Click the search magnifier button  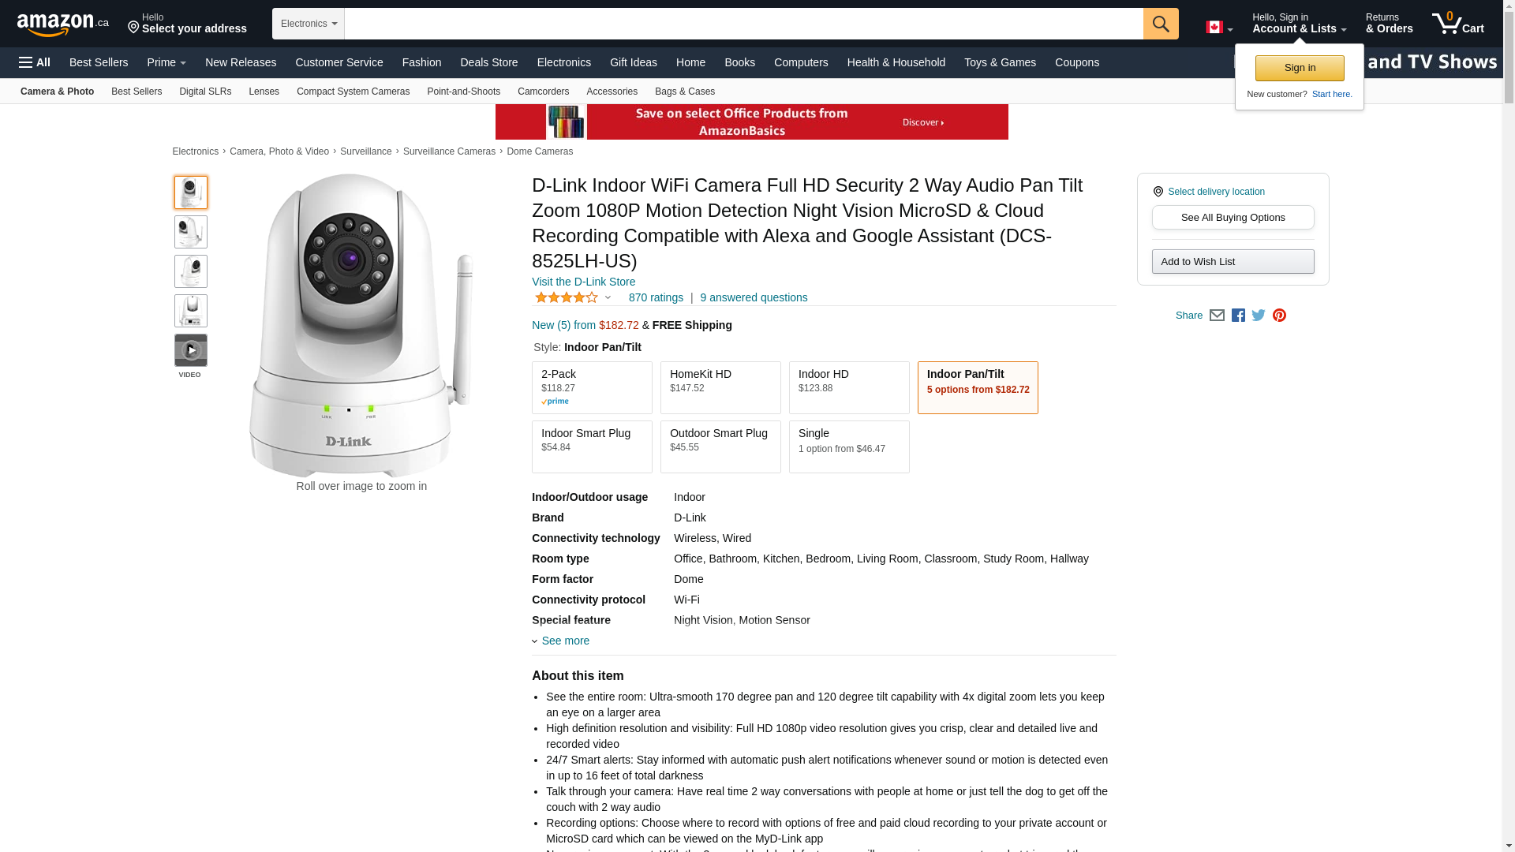coord(1160,24)
